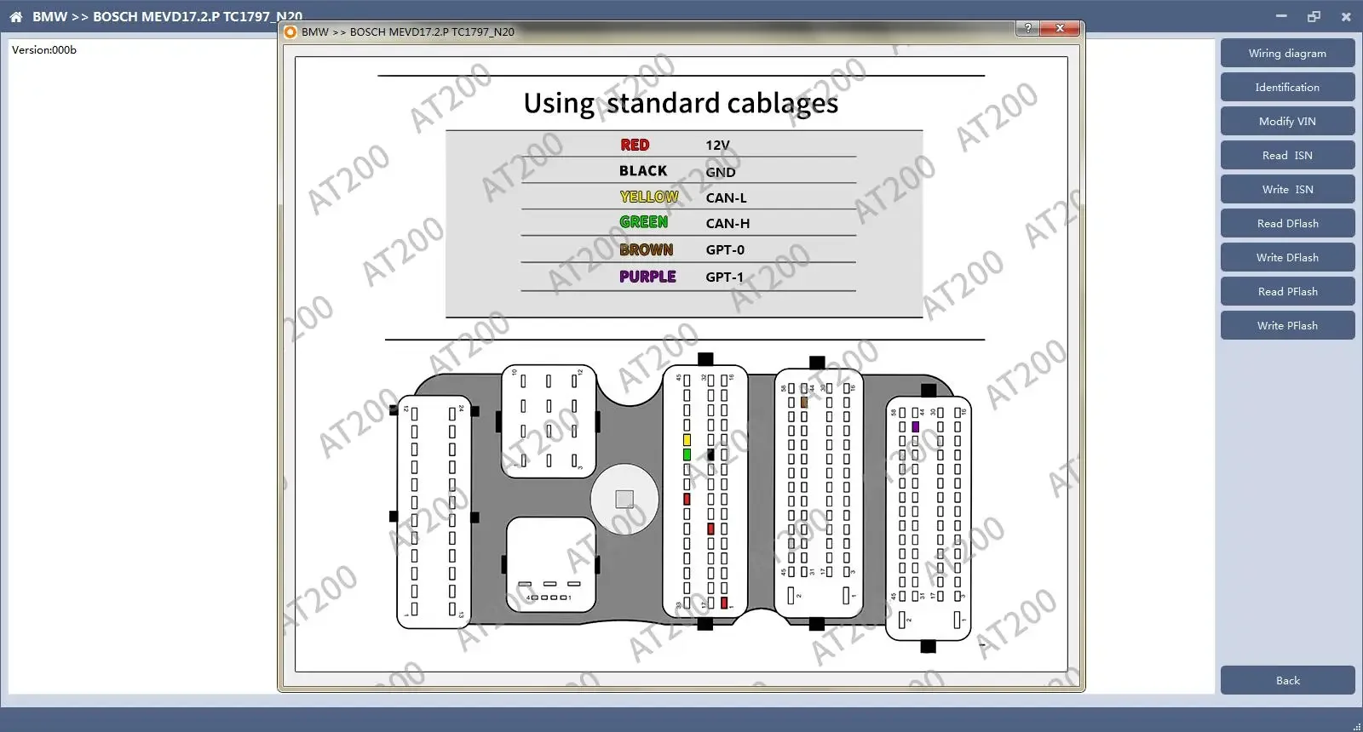Click the Read DFlash button
Screen dimensions: 1363x732
pyautogui.click(x=1287, y=223)
